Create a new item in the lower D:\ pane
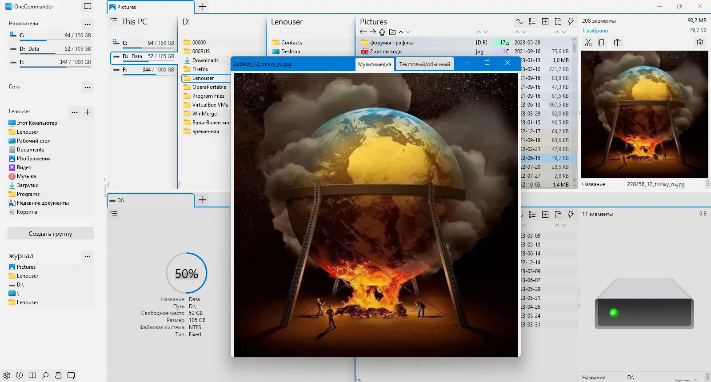Screen dimensions: 711x382 (x=545, y=215)
